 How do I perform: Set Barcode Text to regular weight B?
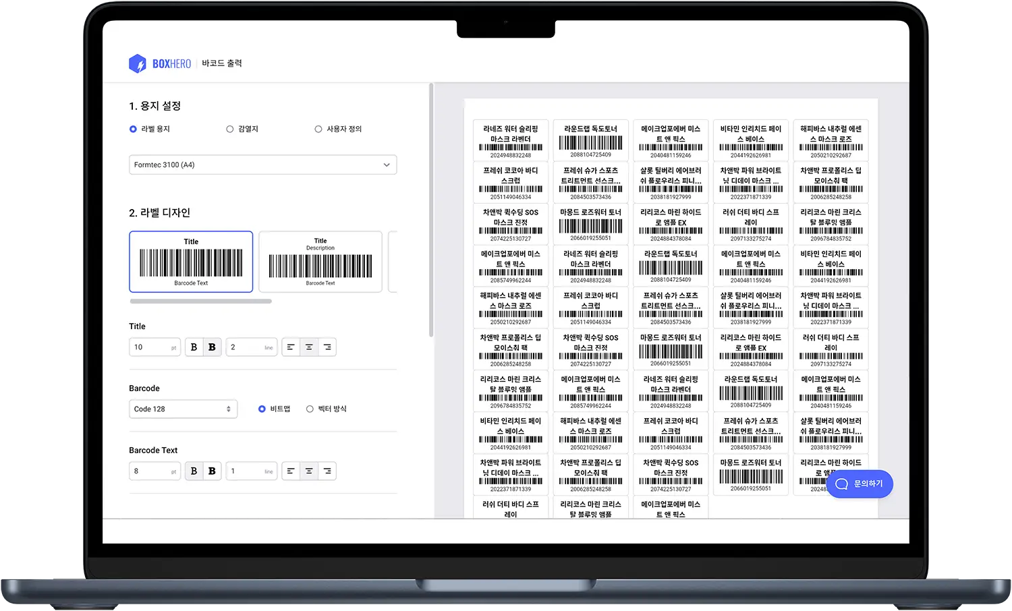click(x=194, y=471)
